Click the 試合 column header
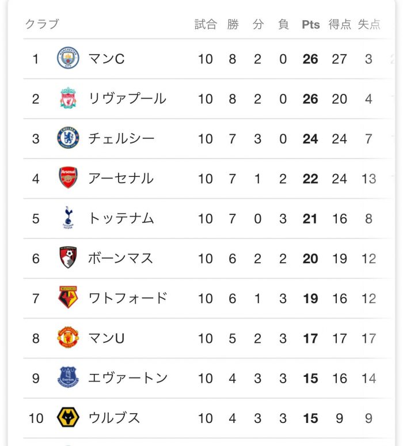This screenshot has width=403, height=446. (206, 24)
